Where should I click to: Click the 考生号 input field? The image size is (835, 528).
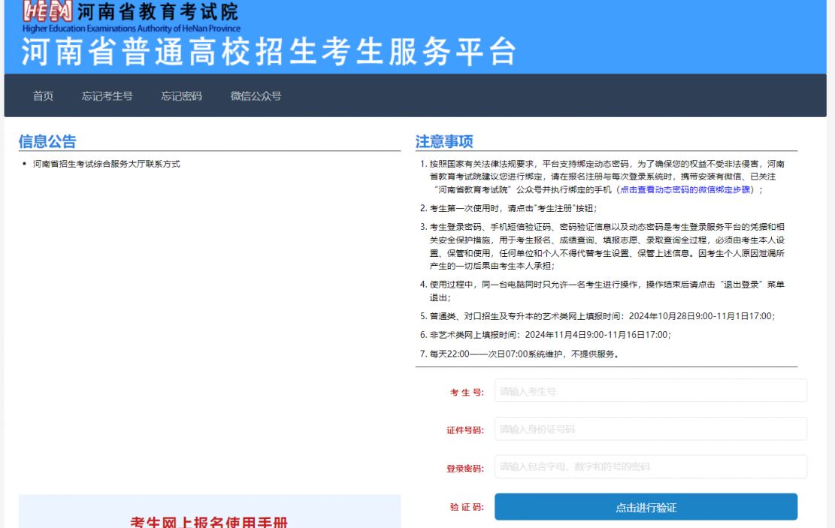coord(650,391)
